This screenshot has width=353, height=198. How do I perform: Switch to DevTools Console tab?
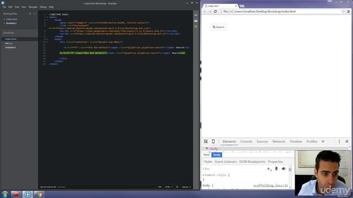246,141
